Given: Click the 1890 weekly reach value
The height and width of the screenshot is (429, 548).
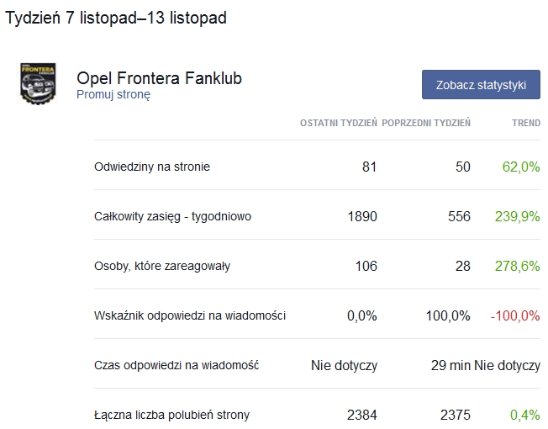Looking at the screenshot, I should coord(362,216).
